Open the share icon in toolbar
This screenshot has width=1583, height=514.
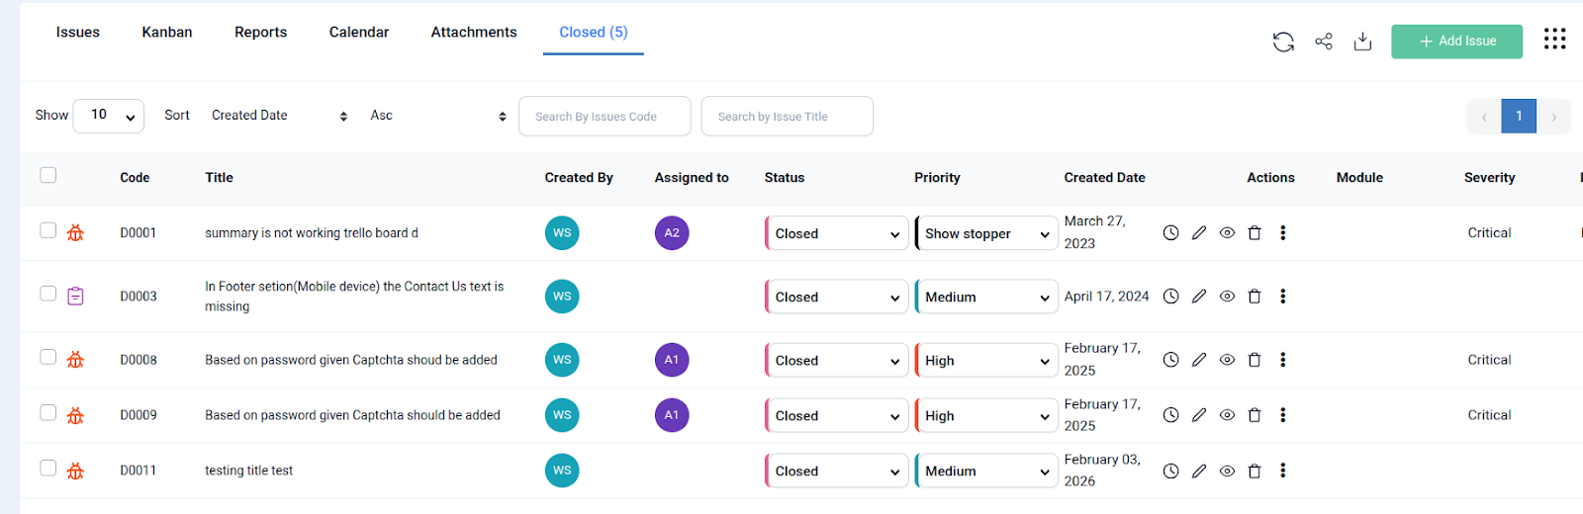tap(1324, 42)
